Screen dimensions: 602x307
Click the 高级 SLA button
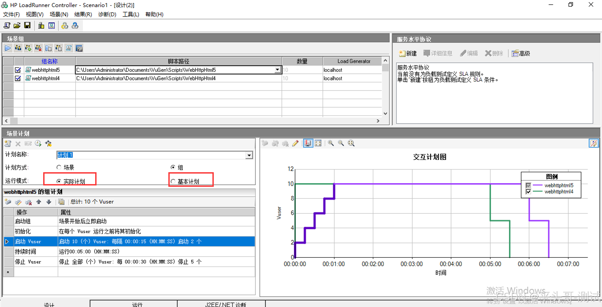521,53
